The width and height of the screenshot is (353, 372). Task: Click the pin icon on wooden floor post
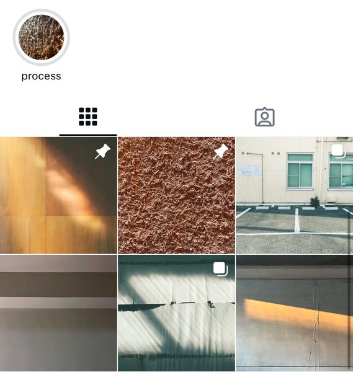(x=103, y=151)
